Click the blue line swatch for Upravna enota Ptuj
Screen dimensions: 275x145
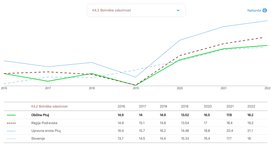pos(11,131)
